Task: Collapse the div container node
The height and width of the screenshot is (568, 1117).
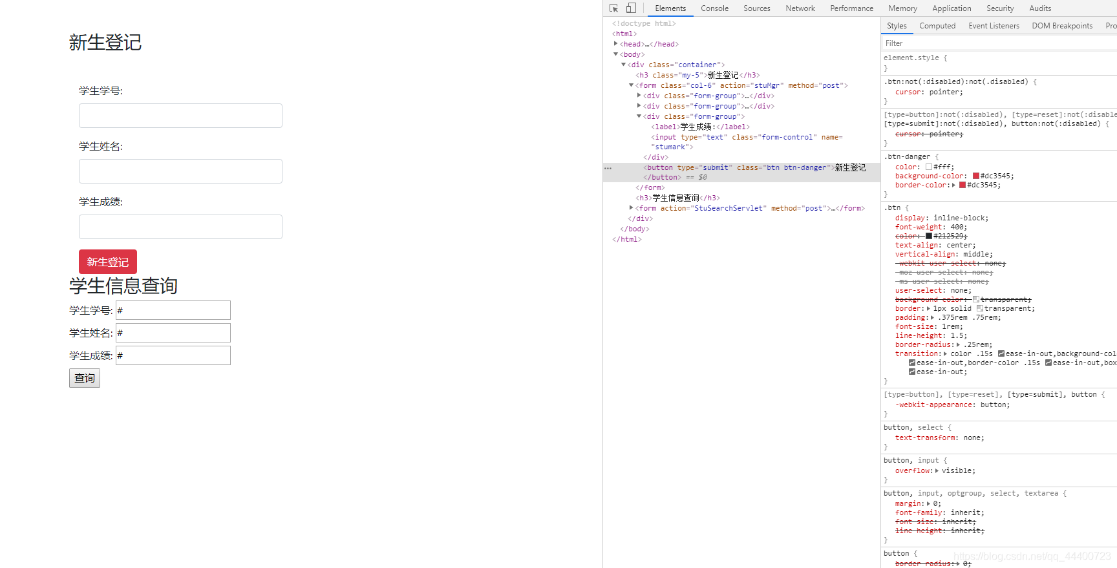Action: point(623,65)
